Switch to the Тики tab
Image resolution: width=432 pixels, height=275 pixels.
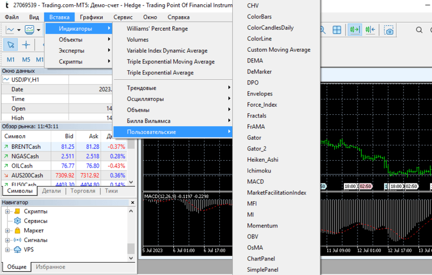click(x=111, y=191)
